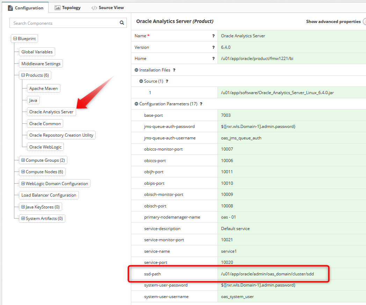
Task: Click the help icon beside Version
Action: (x=213, y=47)
